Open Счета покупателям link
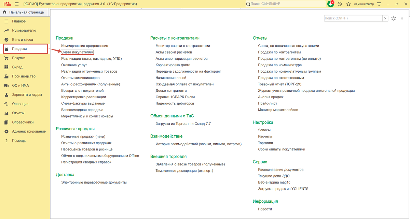Viewport: 410px width, 219px height. coord(77,52)
